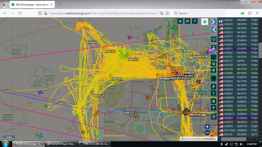
Task: Start the replay playback icon
Action: [214, 116]
